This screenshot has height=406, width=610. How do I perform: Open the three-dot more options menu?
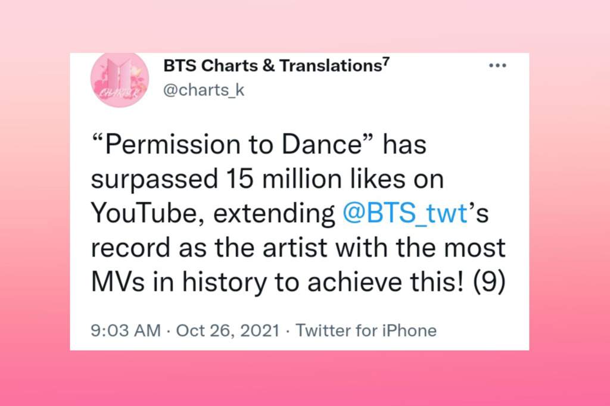[x=497, y=65]
